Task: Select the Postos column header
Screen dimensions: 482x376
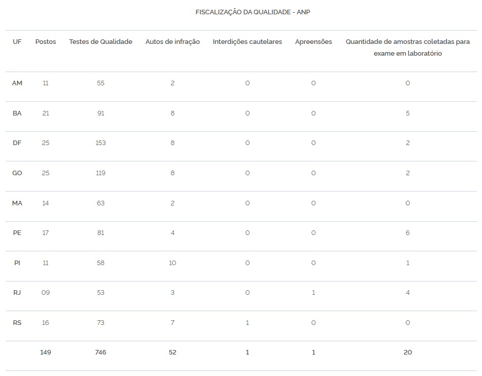Action: point(46,42)
